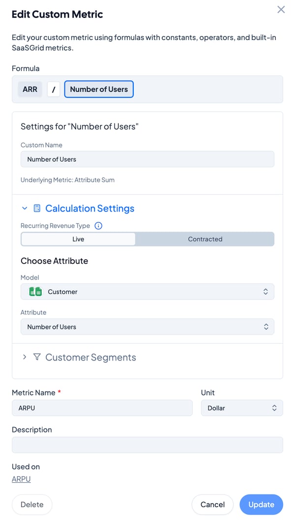Click the funnel icon next to Customer Segments
Viewport: 295px width, 525px height.
[x=37, y=357]
